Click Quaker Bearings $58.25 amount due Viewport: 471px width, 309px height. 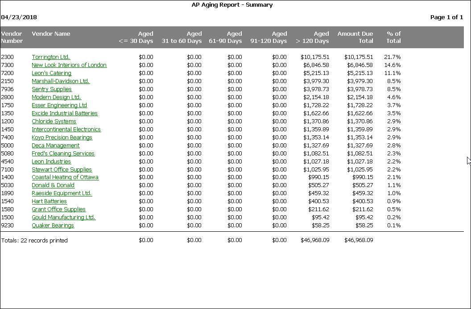coord(364,225)
